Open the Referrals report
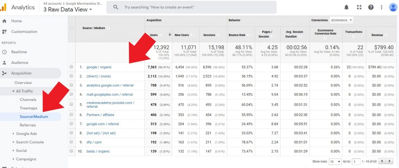 pyautogui.click(x=28, y=125)
